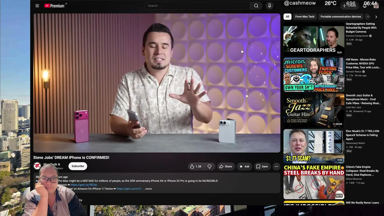Start voice search with the microphone
The image size is (384, 216).
[x=269, y=6]
